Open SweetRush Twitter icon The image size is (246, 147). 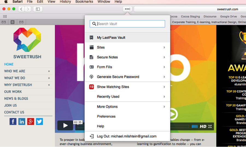pyautogui.click(x=39, y=122)
